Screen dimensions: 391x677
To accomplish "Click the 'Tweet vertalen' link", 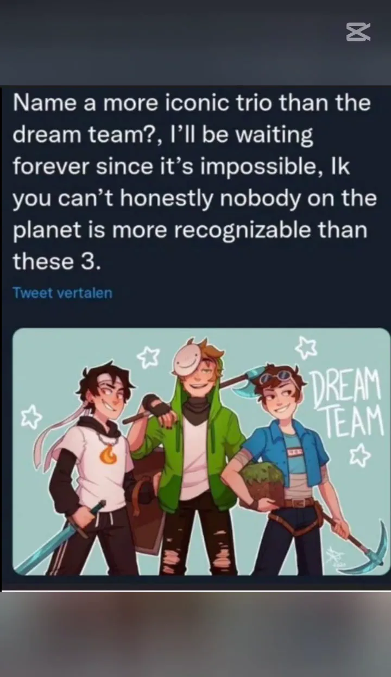I will [62, 293].
